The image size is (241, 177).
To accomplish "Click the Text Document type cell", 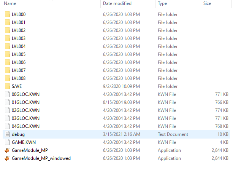I will point(173,134).
